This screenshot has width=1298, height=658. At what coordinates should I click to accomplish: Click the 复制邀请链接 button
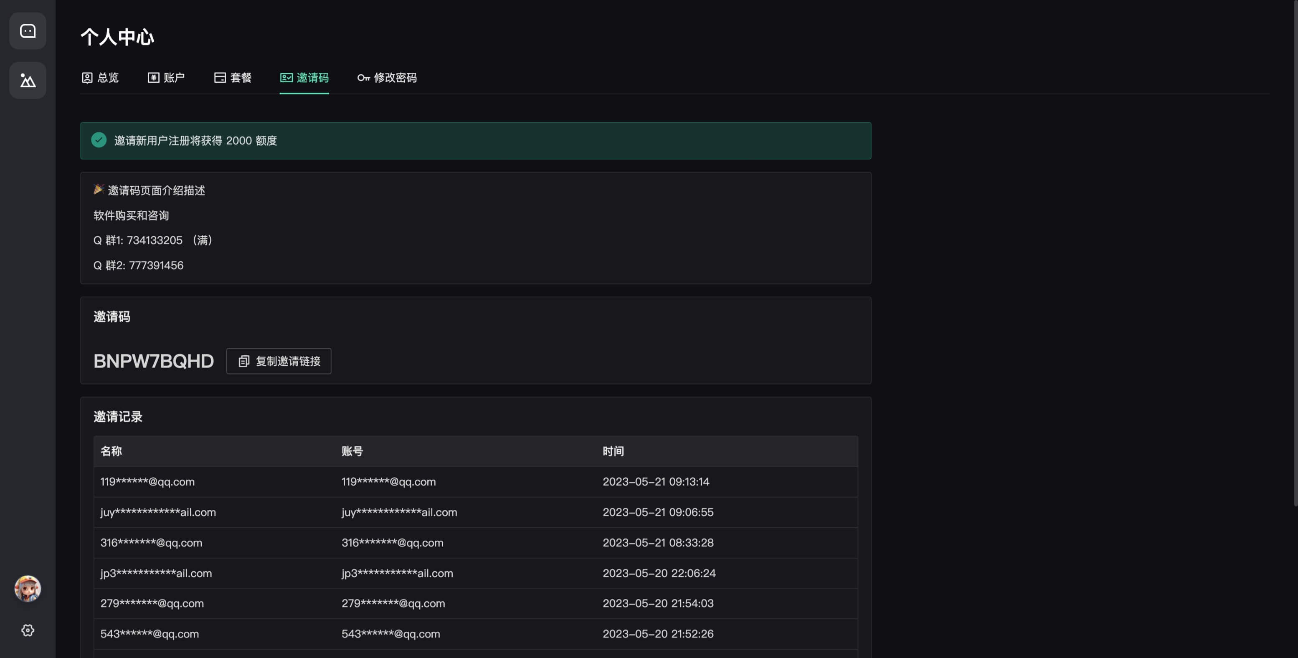279,361
